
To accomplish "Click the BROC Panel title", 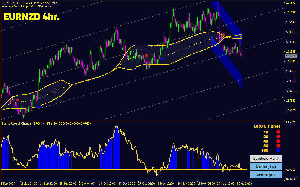I will pos(267,126).
